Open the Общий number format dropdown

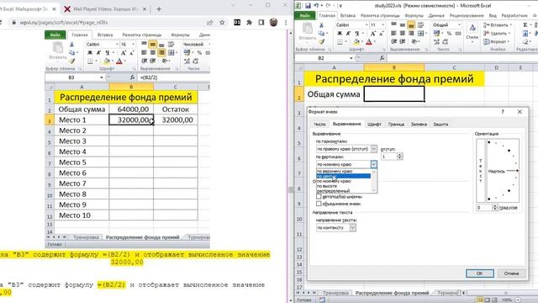[x=459, y=25]
